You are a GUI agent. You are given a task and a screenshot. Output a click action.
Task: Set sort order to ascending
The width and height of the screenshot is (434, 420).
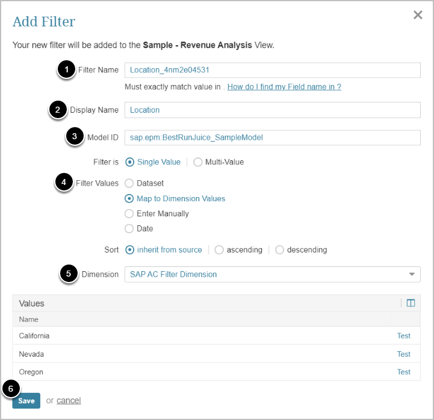click(x=219, y=249)
